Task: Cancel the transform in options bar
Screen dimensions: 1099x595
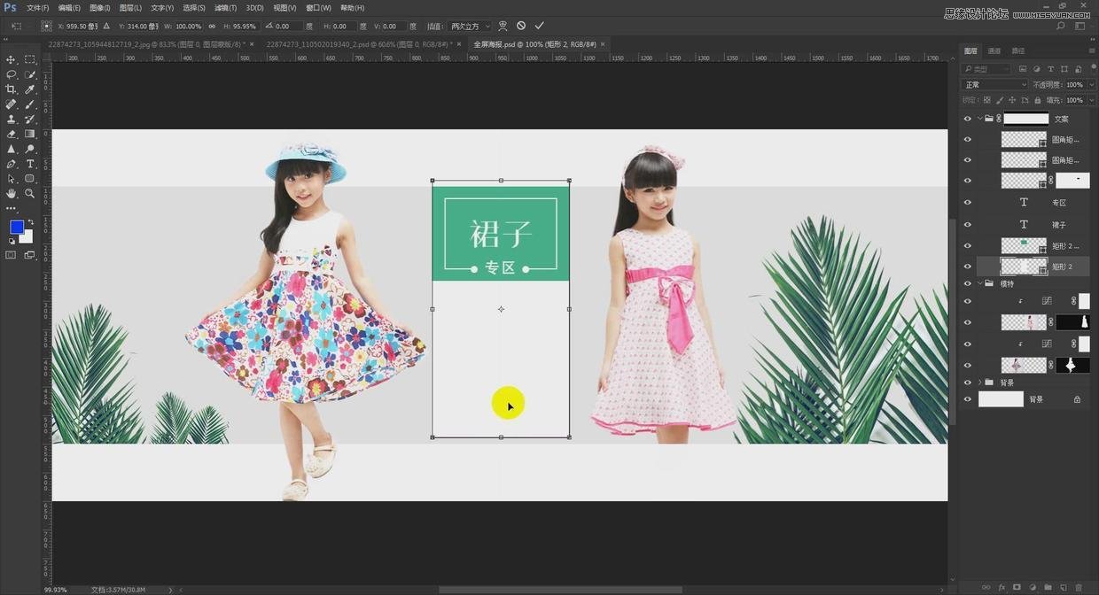Action: [521, 27]
